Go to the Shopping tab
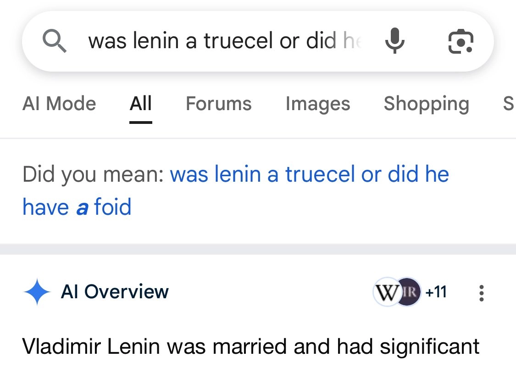 pyautogui.click(x=426, y=104)
